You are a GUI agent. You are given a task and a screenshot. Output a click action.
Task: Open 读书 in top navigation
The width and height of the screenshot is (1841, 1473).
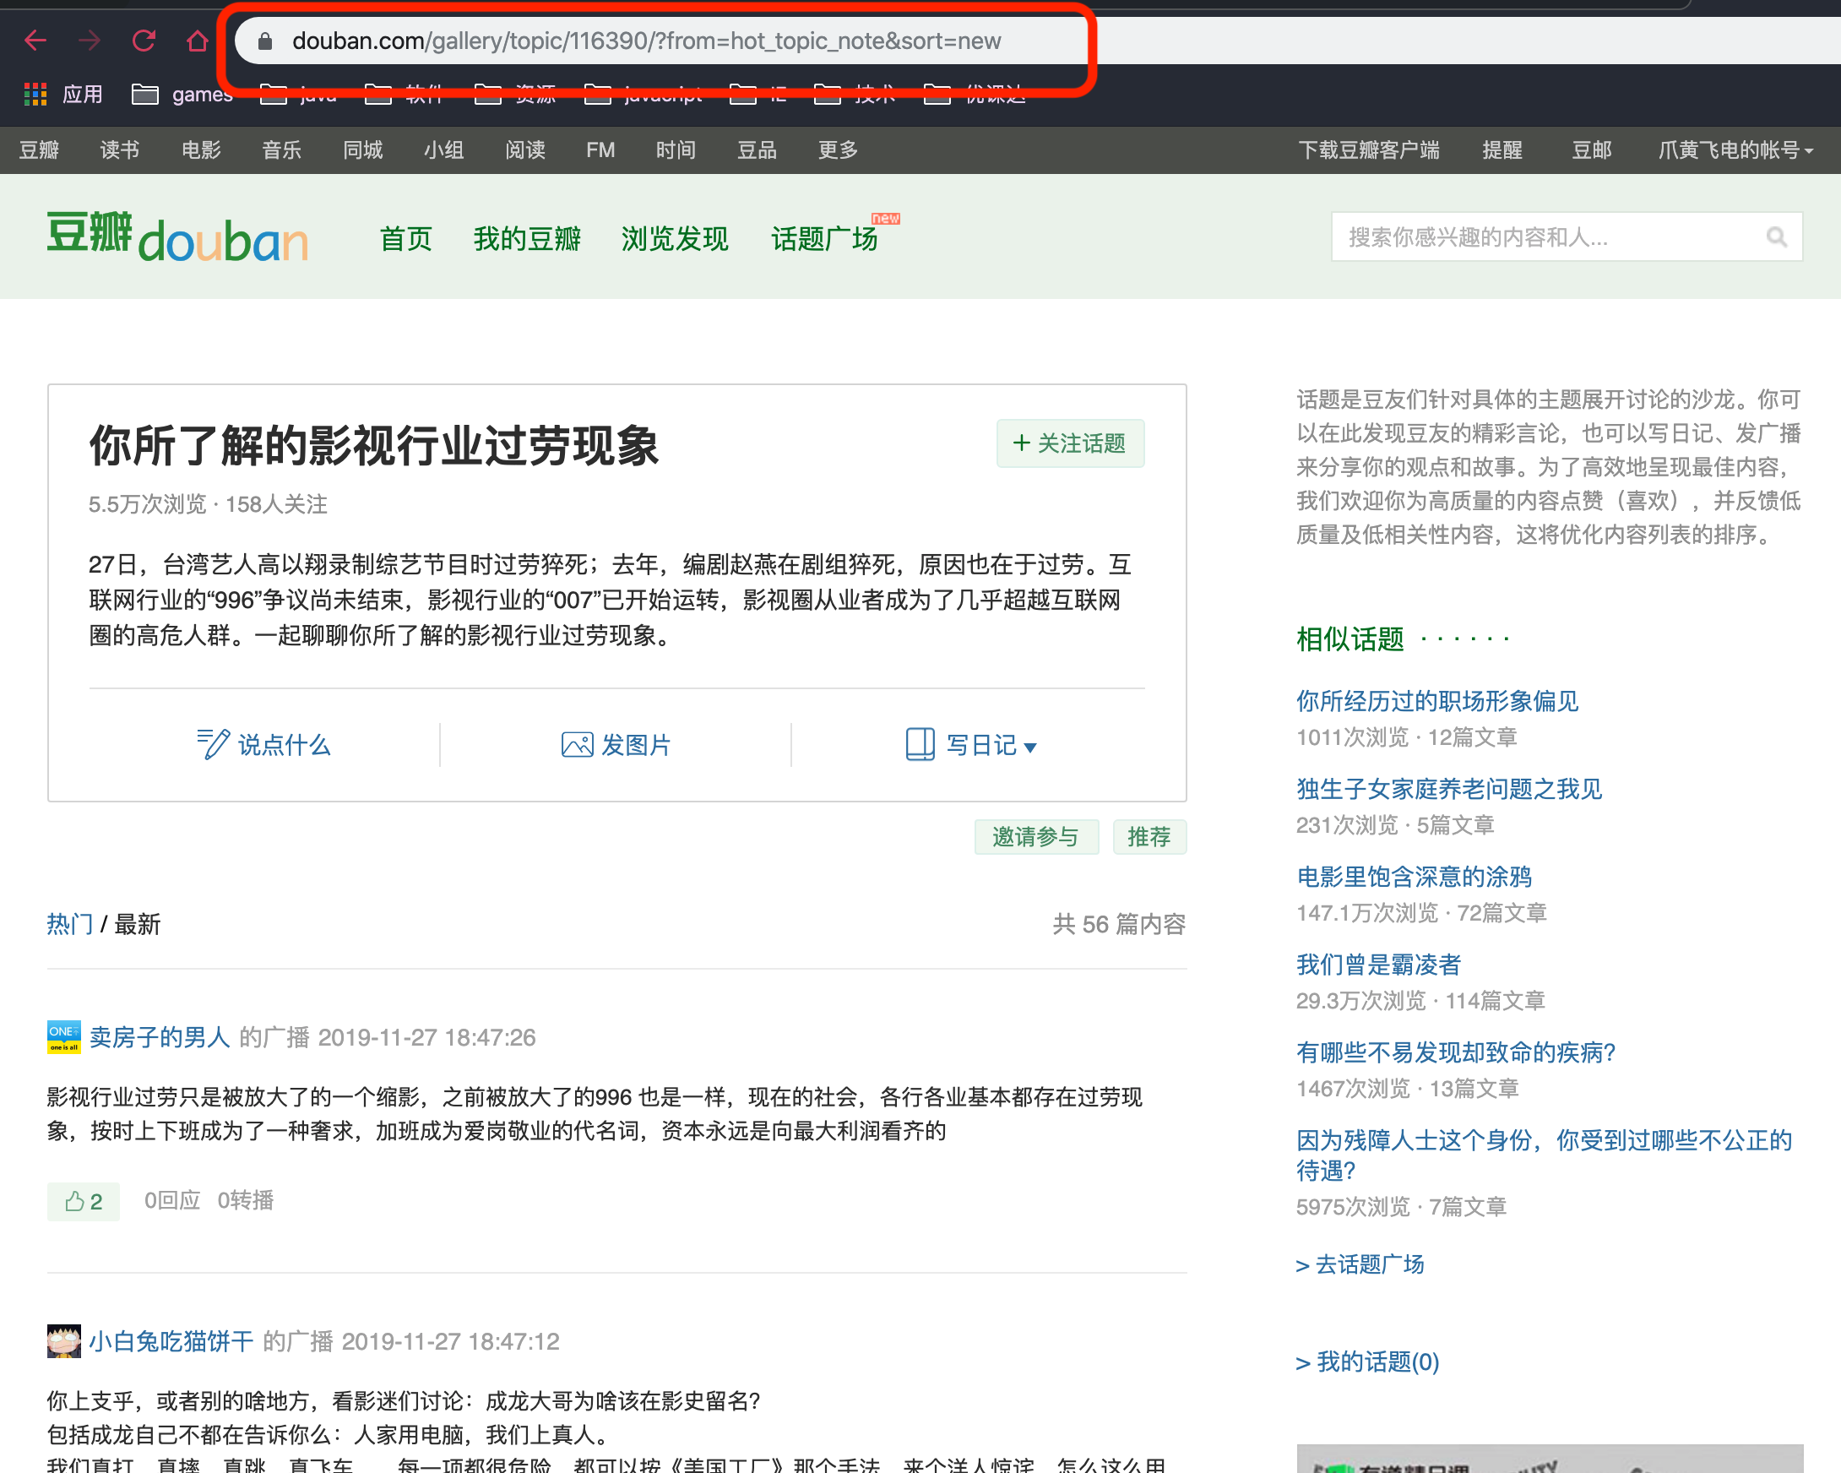pos(120,150)
